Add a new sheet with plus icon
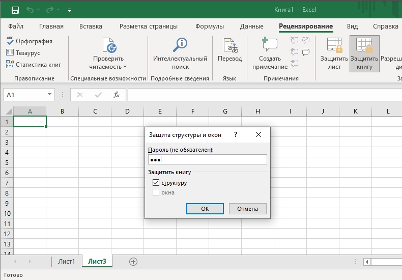This screenshot has width=402, height=280. pyautogui.click(x=133, y=262)
